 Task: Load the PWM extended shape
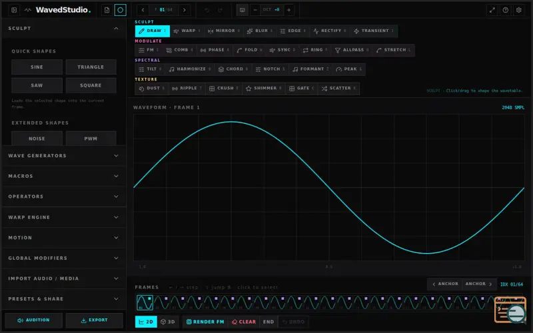pyautogui.click(x=91, y=139)
